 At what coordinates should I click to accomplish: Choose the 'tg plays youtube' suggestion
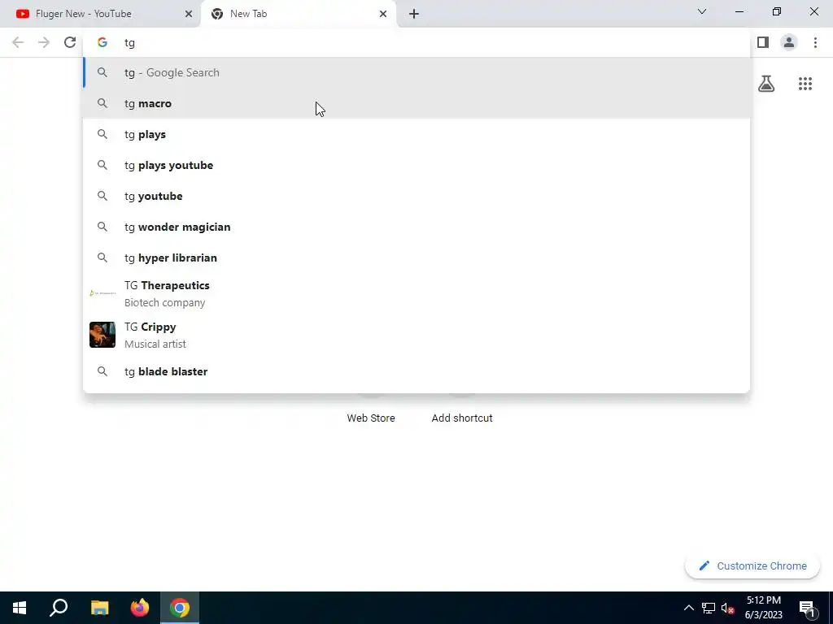[x=416, y=165]
